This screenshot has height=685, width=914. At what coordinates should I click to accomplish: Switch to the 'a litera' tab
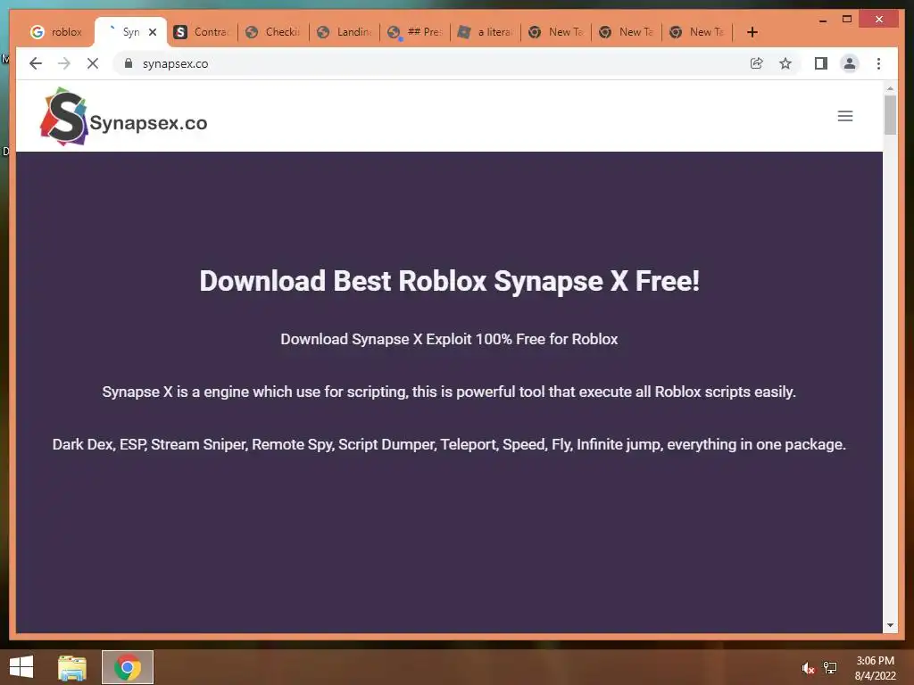tap(486, 32)
